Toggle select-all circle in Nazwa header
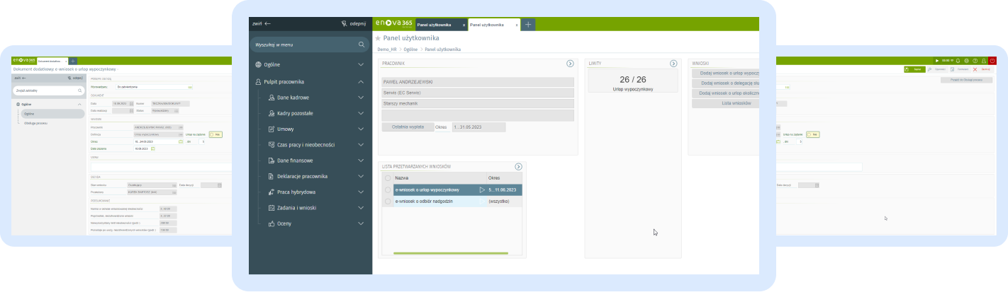The height and width of the screenshot is (292, 1008). tap(388, 178)
